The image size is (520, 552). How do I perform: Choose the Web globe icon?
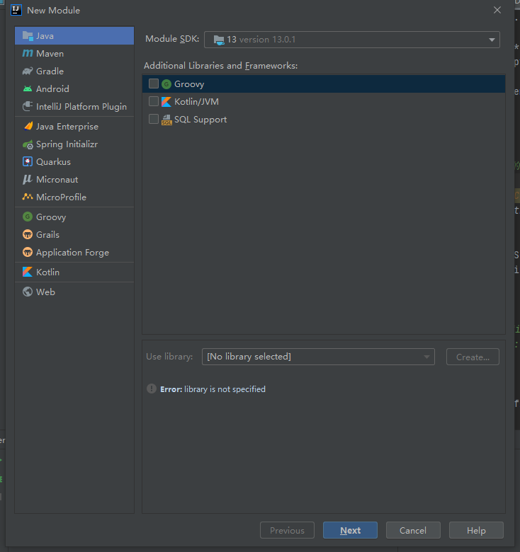pyautogui.click(x=28, y=292)
